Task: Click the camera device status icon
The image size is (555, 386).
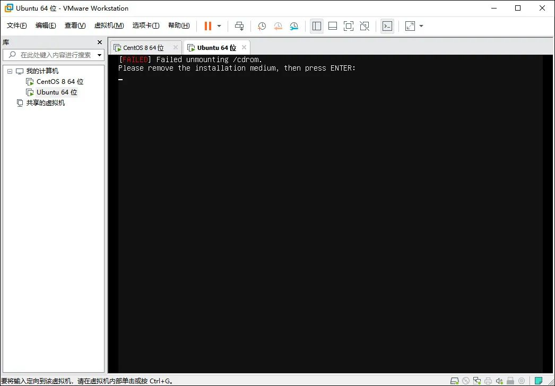Action: click(522, 381)
